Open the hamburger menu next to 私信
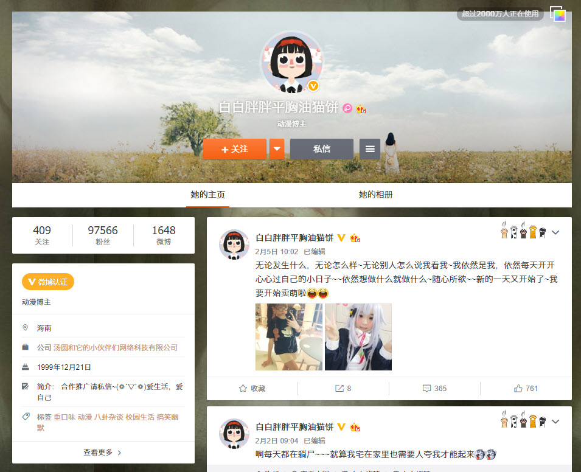This screenshot has height=472, width=581. coord(370,149)
